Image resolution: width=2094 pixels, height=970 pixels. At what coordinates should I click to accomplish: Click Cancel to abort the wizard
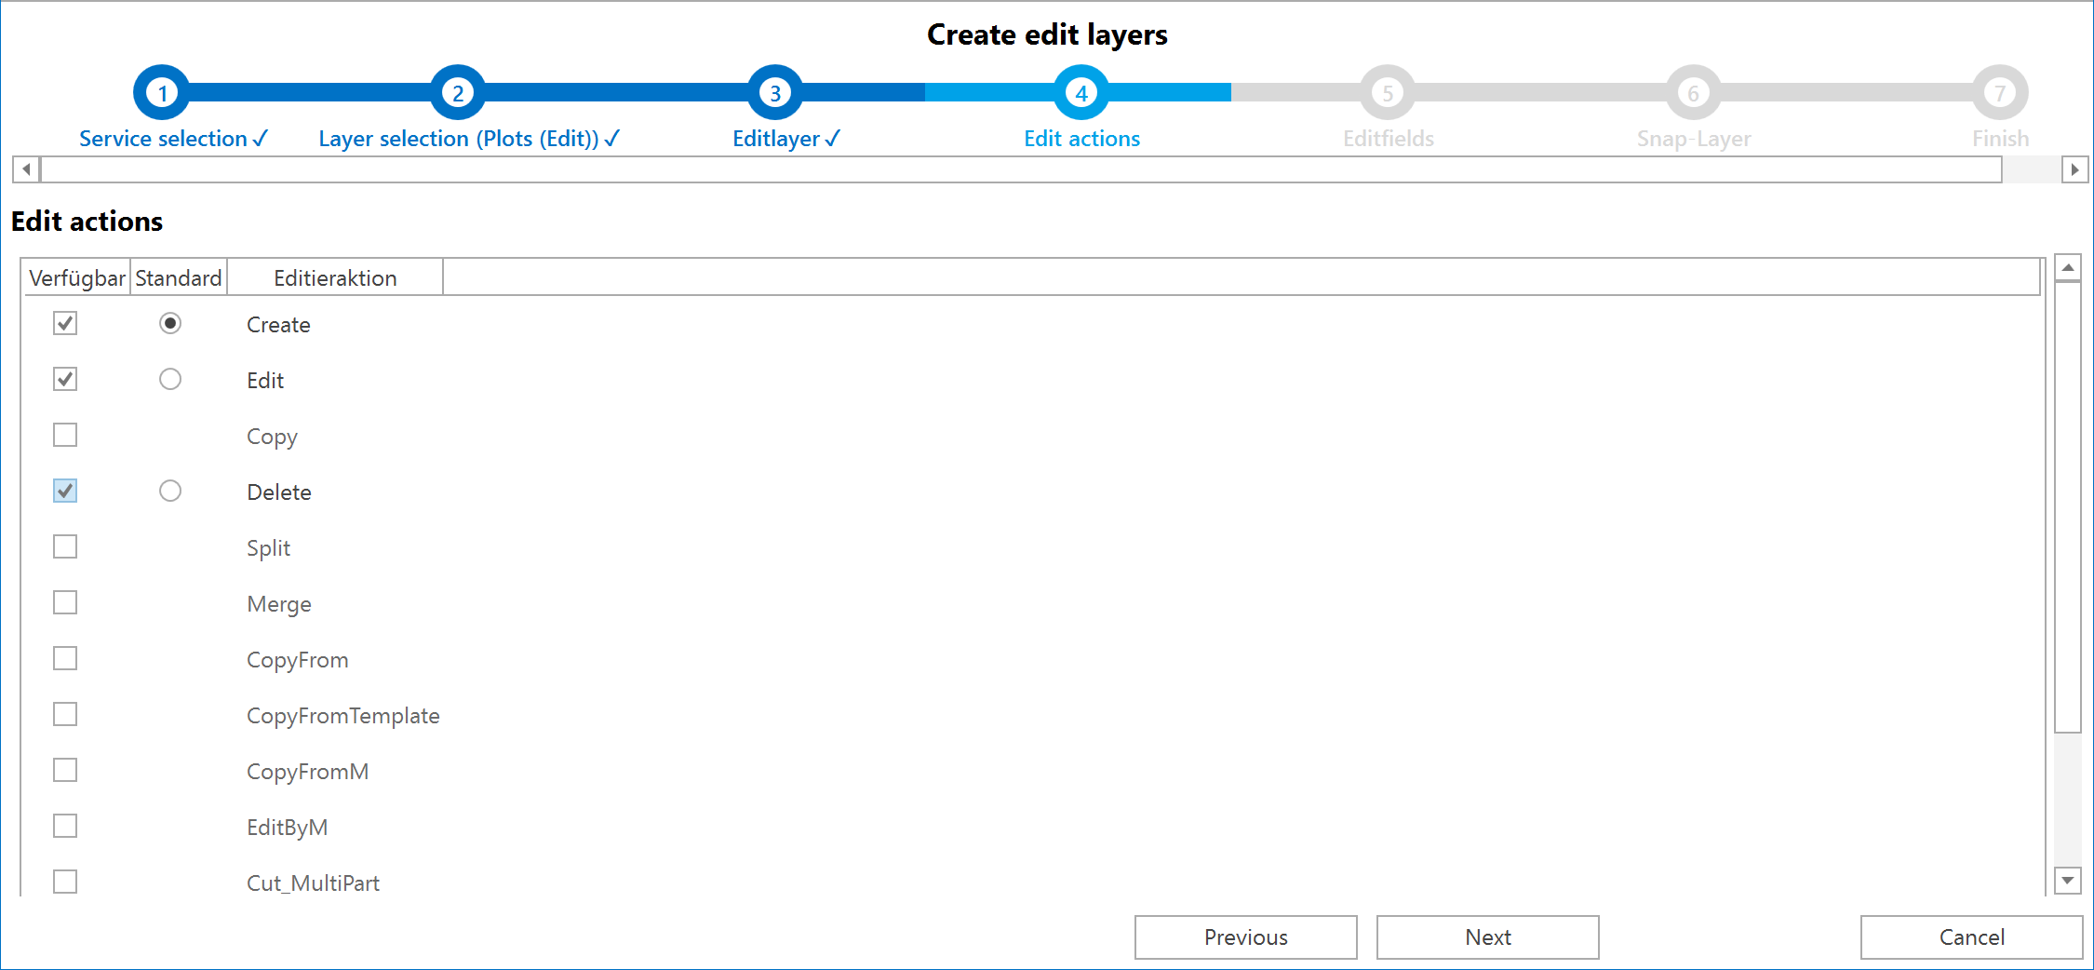(x=1970, y=936)
